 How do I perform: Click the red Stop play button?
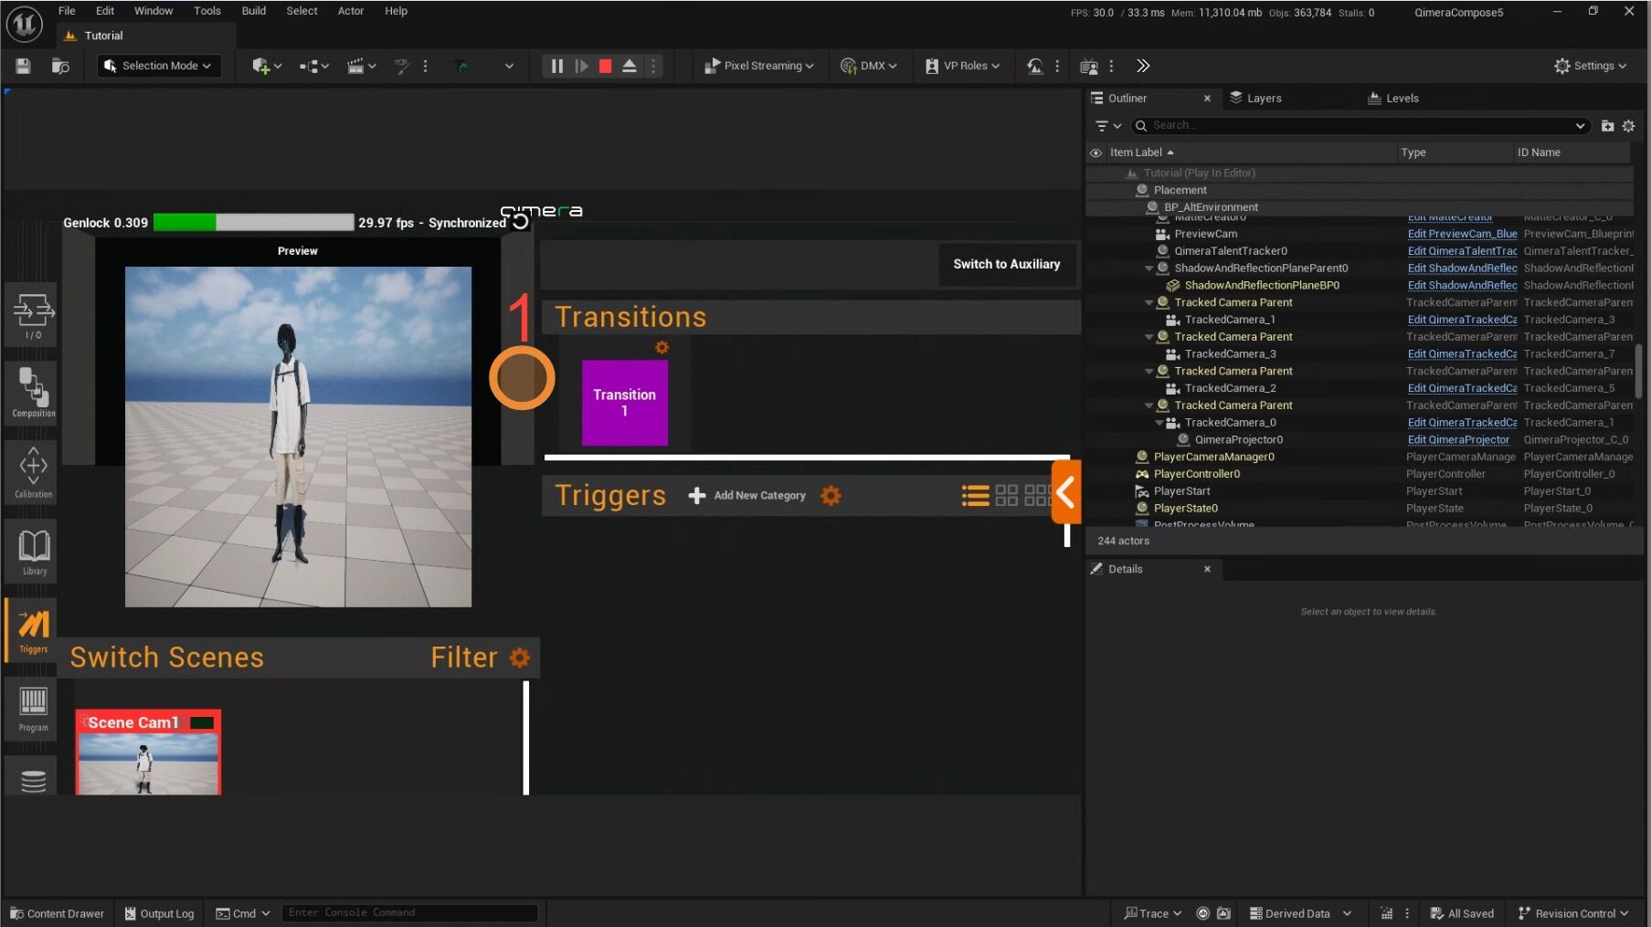coord(605,66)
